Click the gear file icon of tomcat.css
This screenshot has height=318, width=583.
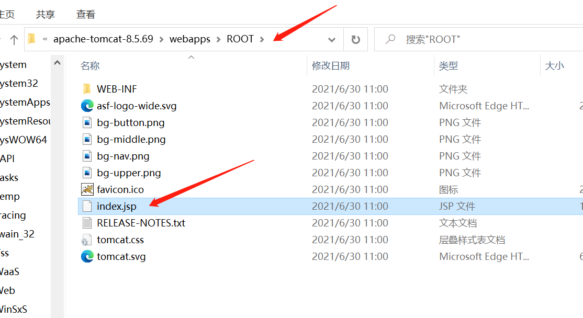pyautogui.click(x=87, y=240)
